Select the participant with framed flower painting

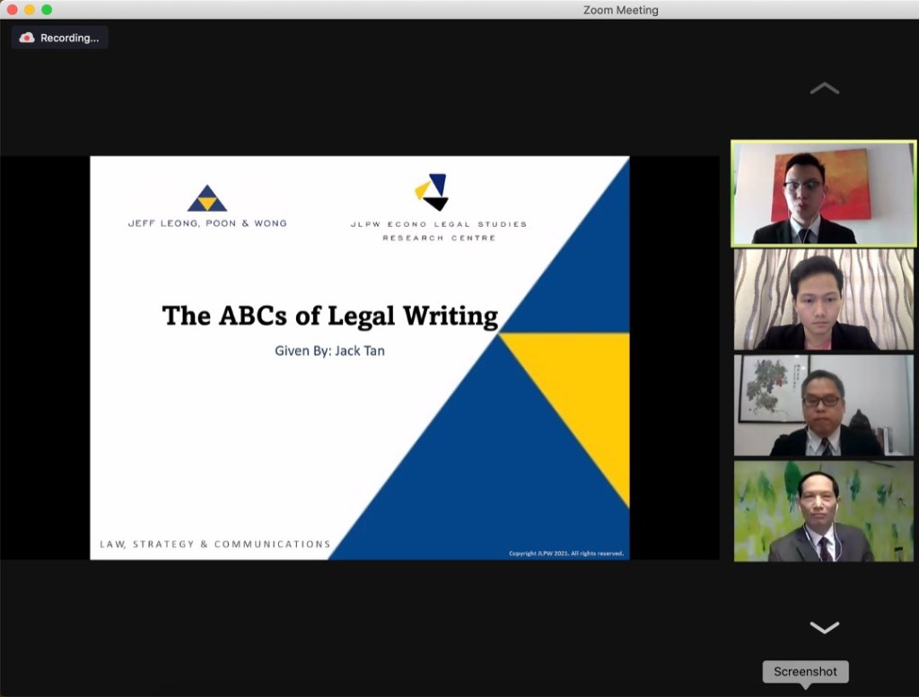click(823, 405)
